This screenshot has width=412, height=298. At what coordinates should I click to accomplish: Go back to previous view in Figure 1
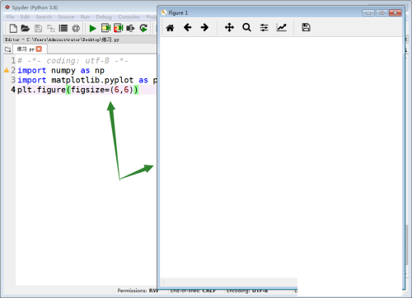[x=188, y=27]
